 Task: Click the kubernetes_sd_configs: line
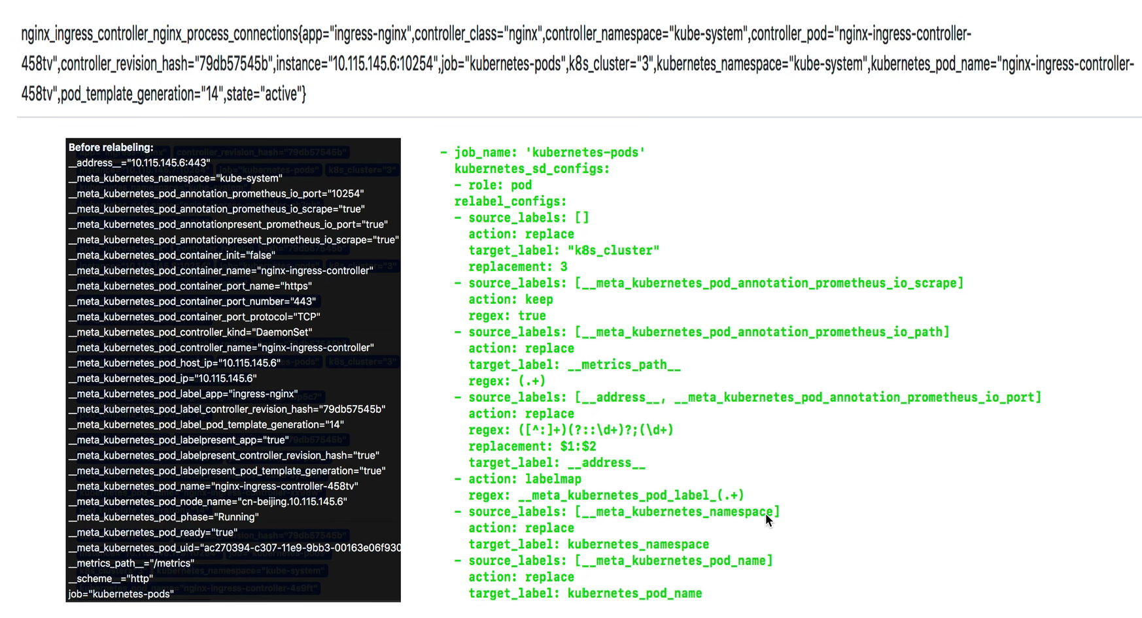(x=532, y=169)
